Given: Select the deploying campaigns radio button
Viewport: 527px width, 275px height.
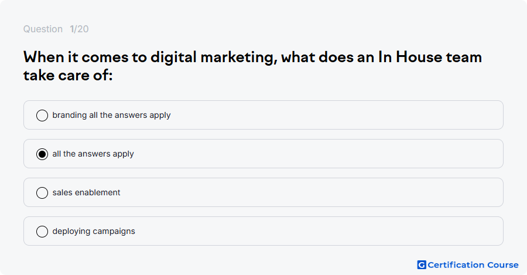Looking at the screenshot, I should point(42,231).
